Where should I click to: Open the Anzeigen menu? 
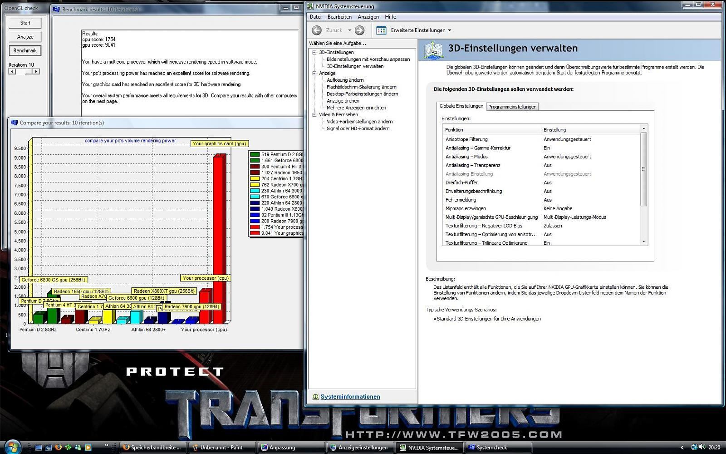[368, 17]
